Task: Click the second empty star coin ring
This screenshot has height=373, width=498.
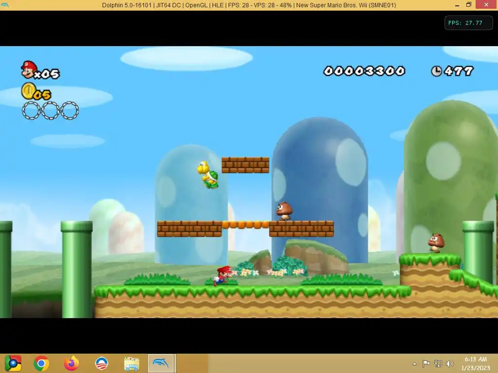Action: (50, 110)
